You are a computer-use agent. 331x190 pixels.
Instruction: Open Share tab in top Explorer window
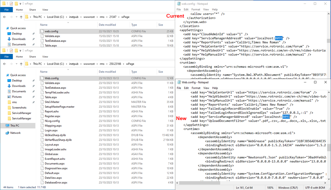coord(33,10)
